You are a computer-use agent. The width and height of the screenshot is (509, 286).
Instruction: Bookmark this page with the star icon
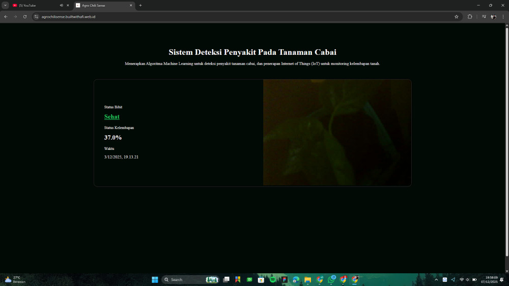pos(456,16)
